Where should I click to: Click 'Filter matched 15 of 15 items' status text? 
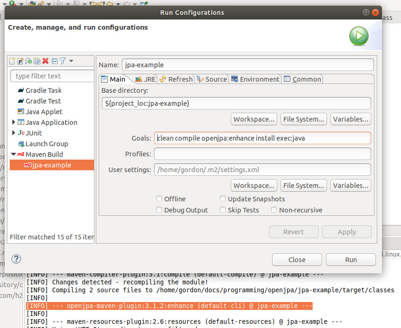point(52,237)
